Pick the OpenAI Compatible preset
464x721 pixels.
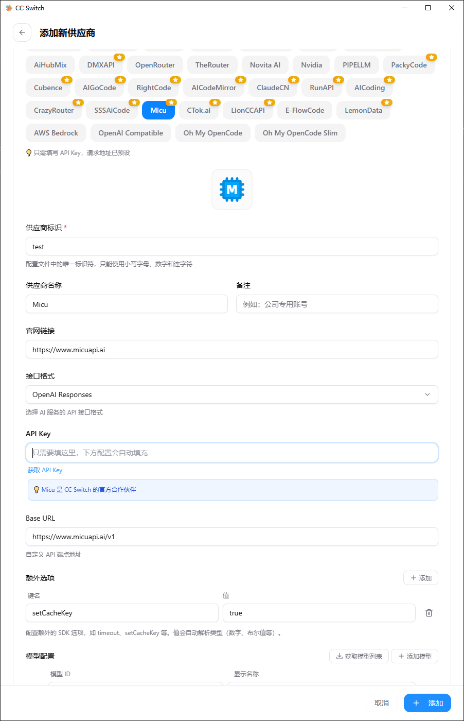pyautogui.click(x=131, y=133)
